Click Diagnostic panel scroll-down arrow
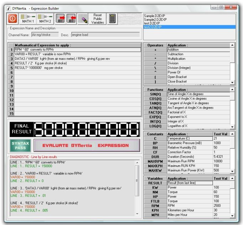This screenshot has width=243, height=225. [137, 214]
